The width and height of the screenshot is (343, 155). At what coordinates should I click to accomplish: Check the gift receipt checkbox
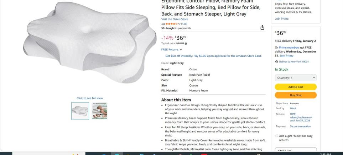(277, 136)
